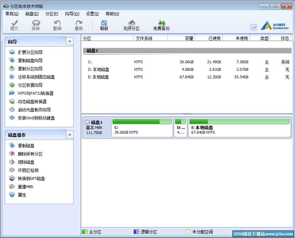Open the 帮助(H) menu
Image resolution: width=295 pixels, height=238 pixels.
click(112, 14)
